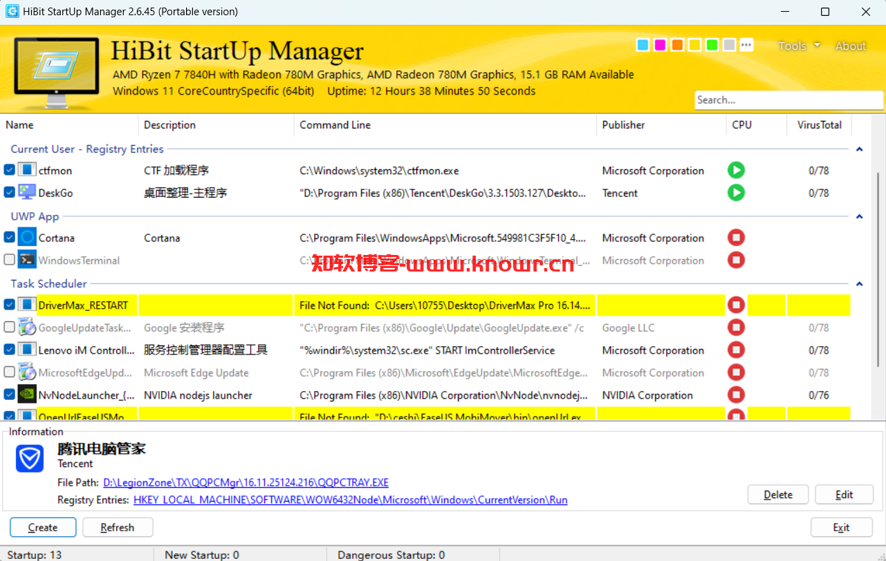886x561 pixels.
Task: Select the magenta theme color swatch
Action: (660, 45)
